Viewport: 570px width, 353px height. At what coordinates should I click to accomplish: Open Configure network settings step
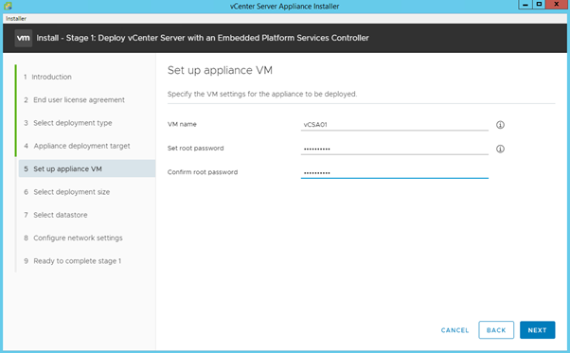tap(73, 238)
